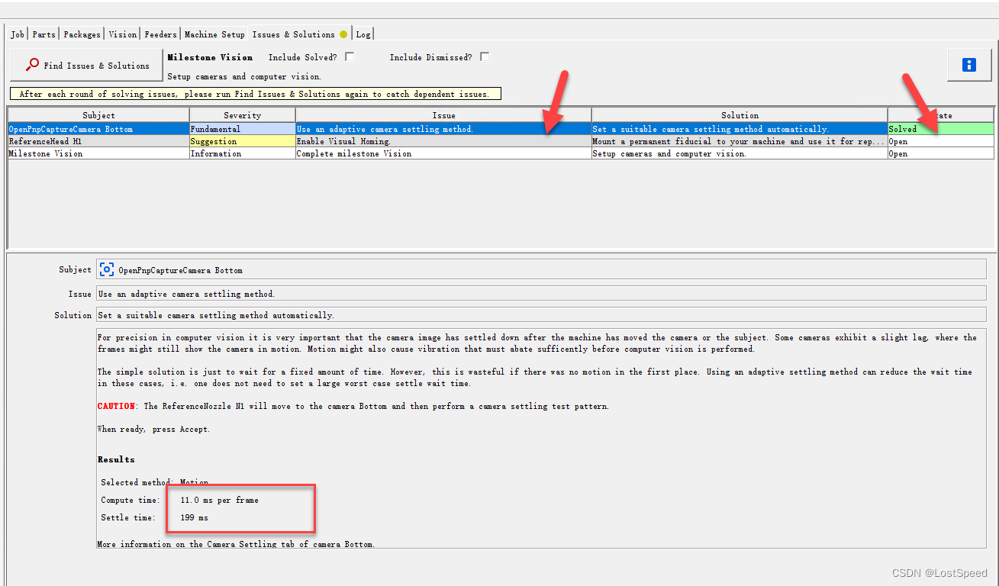Select the Issues & Solutions tab
This screenshot has width=999, height=586.
pos(299,34)
